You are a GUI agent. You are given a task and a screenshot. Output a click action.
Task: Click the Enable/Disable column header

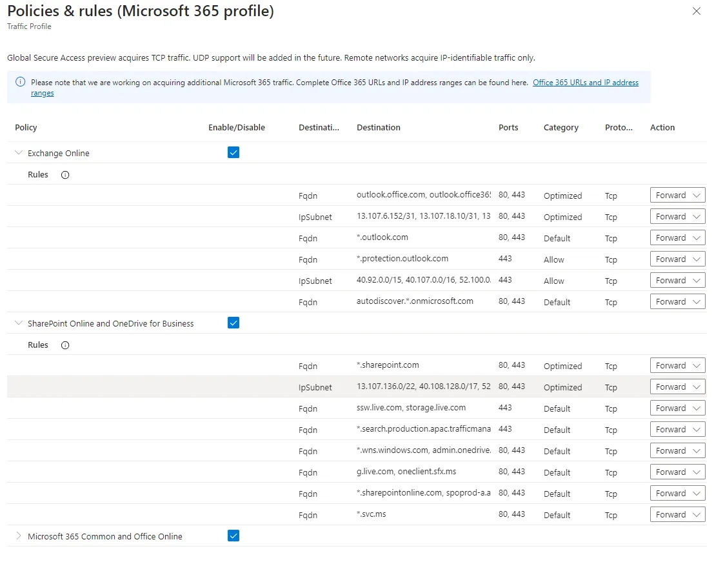237,128
